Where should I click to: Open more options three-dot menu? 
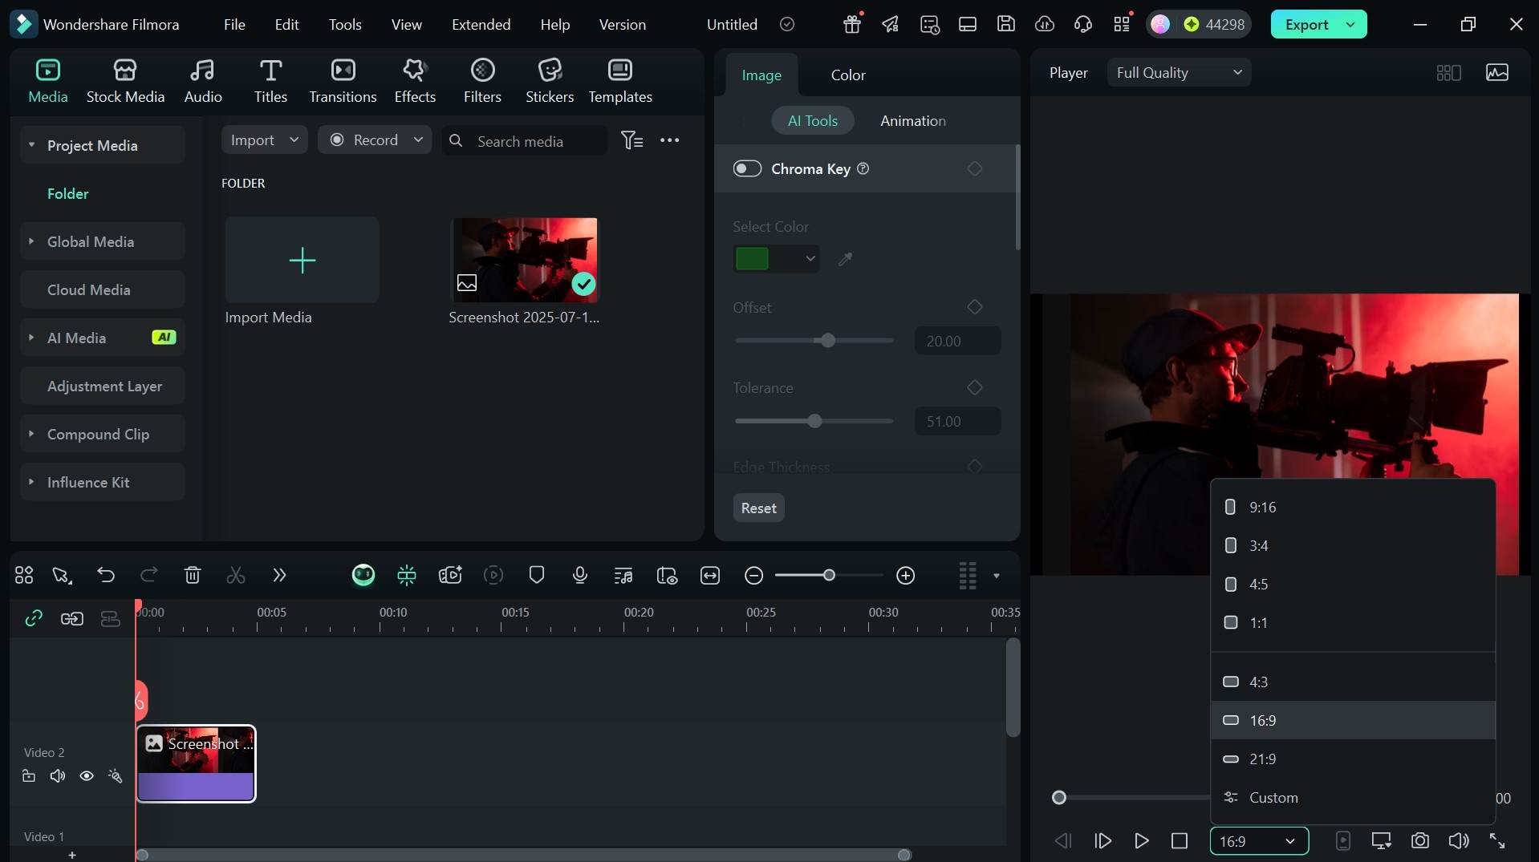coord(670,140)
